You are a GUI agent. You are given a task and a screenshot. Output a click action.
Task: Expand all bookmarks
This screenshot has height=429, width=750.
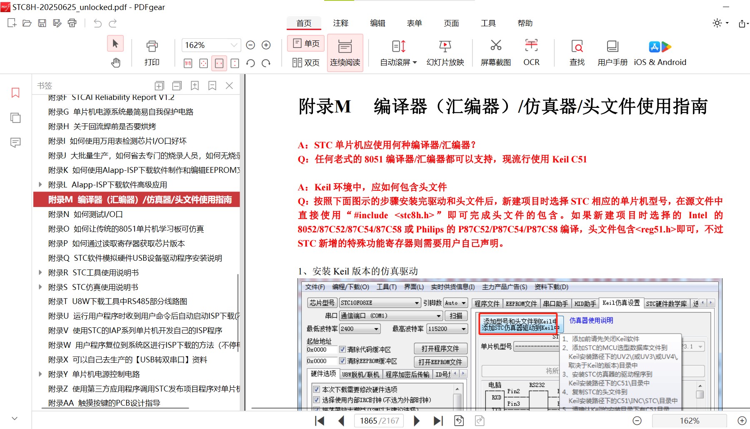(x=159, y=86)
